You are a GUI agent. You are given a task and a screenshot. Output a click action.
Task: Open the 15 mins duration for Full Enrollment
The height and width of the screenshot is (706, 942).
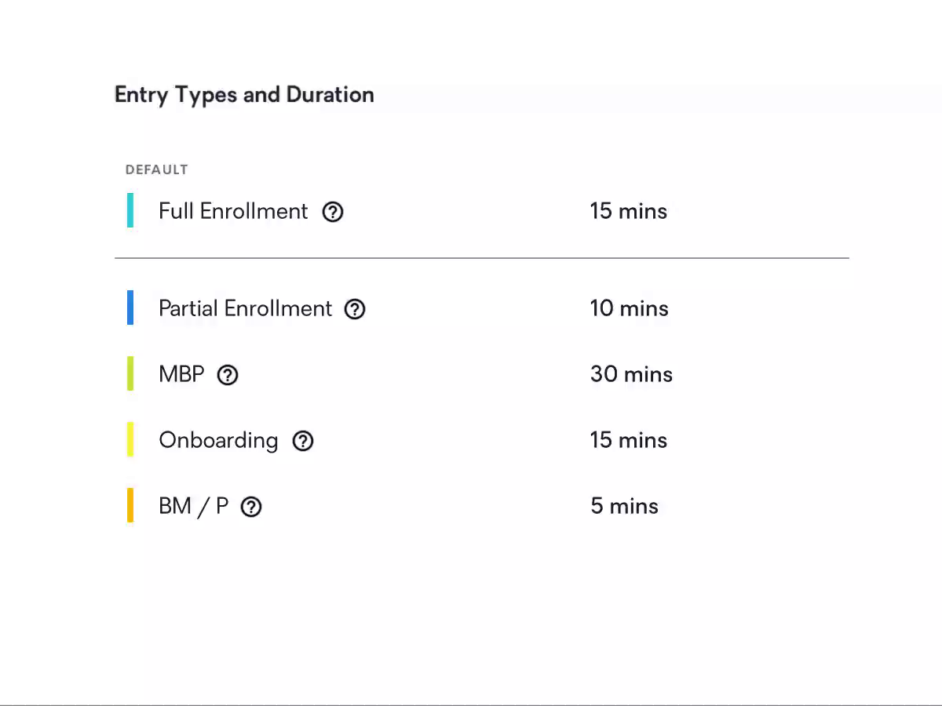(628, 211)
